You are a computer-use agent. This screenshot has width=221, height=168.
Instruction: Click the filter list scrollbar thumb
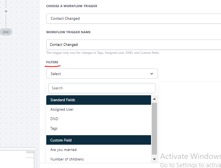click(154, 128)
